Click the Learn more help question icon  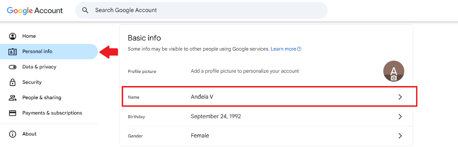pyautogui.click(x=299, y=49)
